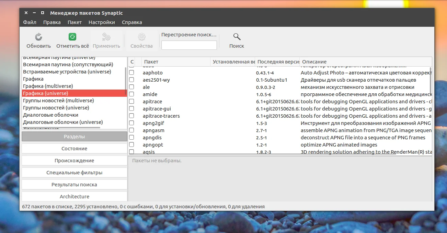Click the Состояние filter button

tap(74, 149)
